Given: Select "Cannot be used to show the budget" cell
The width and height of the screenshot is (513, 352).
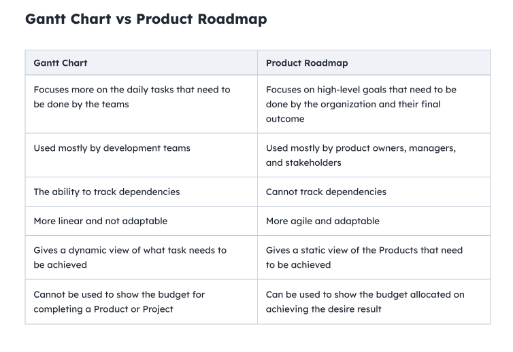Looking at the screenshot, I should tap(119, 301).
